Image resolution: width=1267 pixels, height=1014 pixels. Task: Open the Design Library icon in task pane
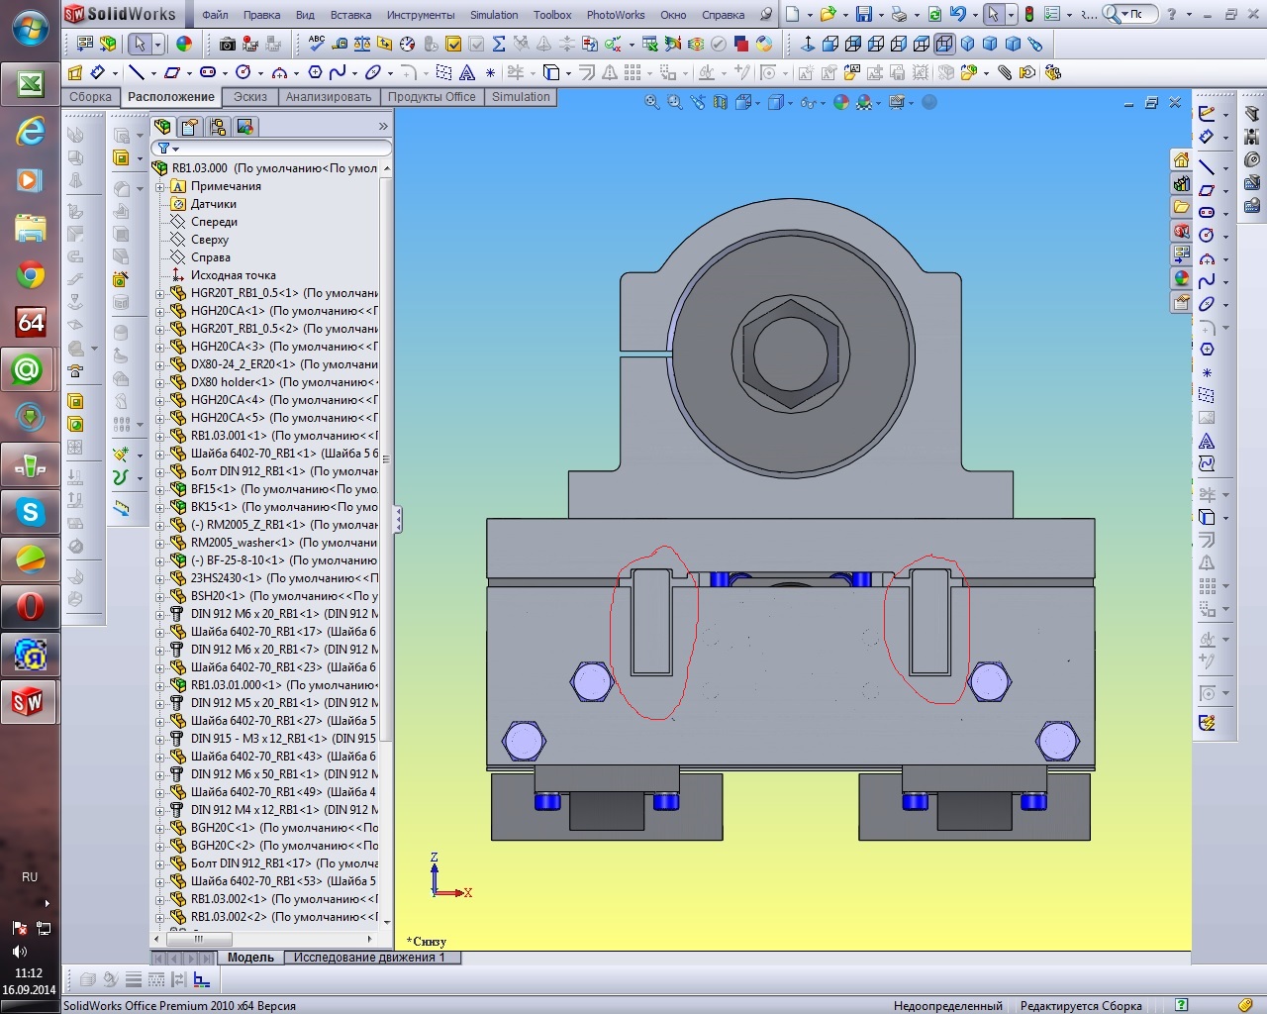[x=1181, y=184]
